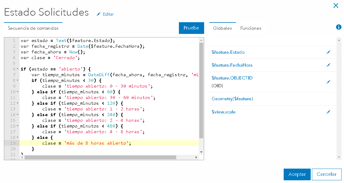Insert the $feature.OBJECTID global
The image size is (344, 183).
232,78
